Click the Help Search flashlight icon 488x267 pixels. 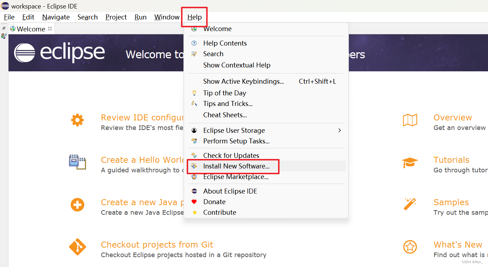[194, 54]
